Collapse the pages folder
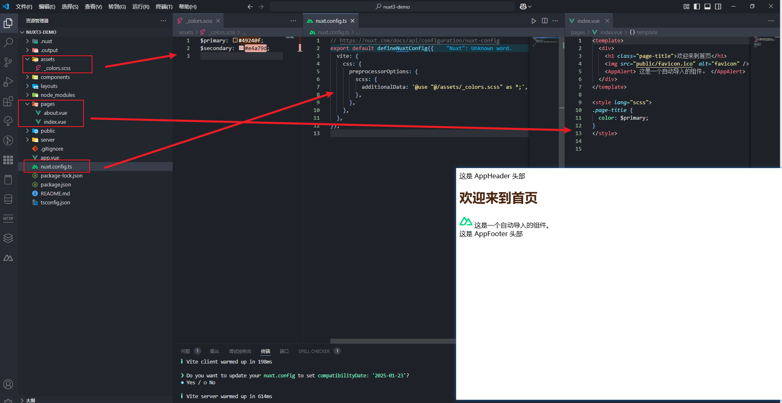Screen dimensions: 782x403 [27, 104]
